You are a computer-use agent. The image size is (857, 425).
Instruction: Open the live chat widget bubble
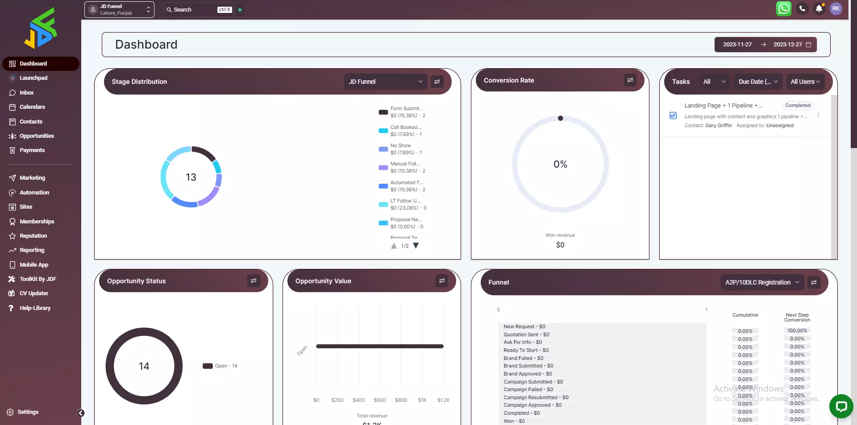point(841,406)
